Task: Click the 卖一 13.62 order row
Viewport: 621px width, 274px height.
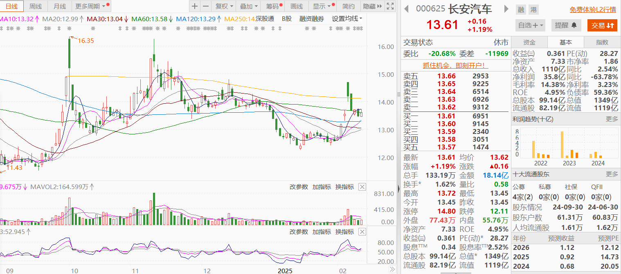Action: coord(455,107)
